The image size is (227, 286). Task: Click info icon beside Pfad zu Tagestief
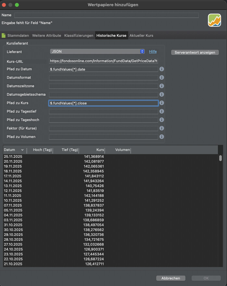tap(162, 111)
